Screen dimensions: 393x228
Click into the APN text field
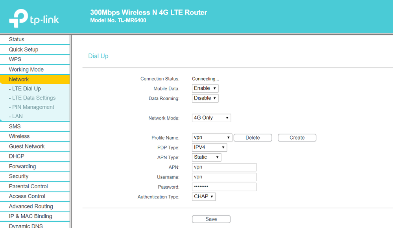coord(224,167)
